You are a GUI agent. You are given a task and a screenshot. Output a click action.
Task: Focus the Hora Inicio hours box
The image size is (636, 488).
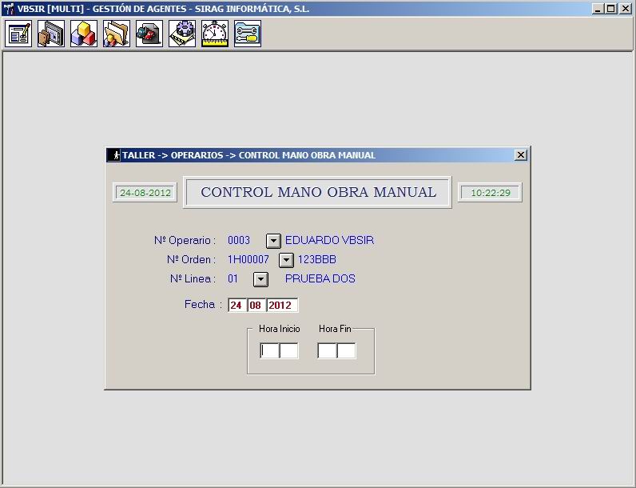(269, 350)
